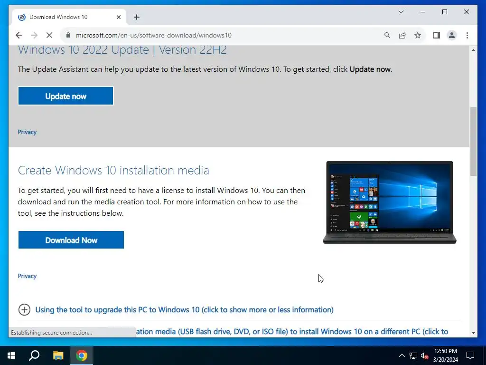Viewport: 486px width, 365px height.
Task: Open a new browser tab
Action: 137,17
